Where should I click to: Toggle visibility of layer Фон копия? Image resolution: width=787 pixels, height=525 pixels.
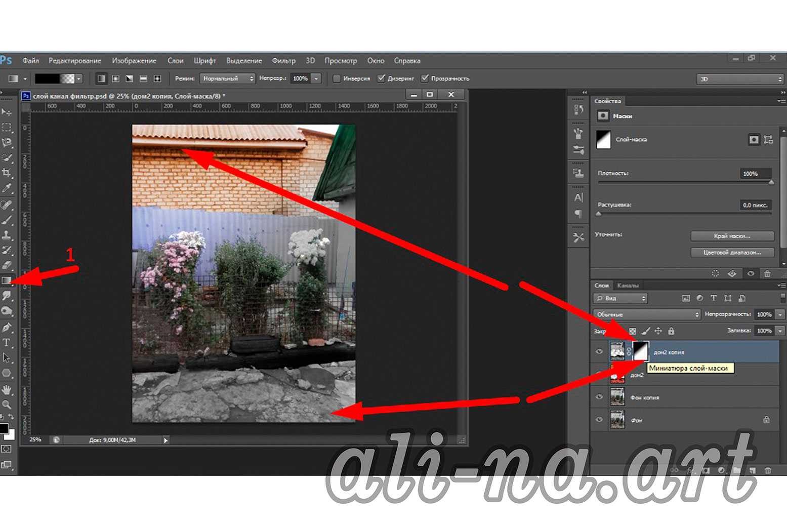[599, 397]
